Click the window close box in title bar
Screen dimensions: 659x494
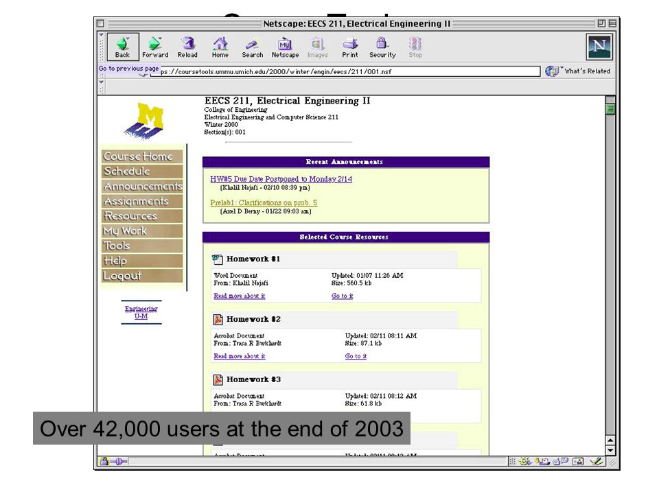pos(100,23)
